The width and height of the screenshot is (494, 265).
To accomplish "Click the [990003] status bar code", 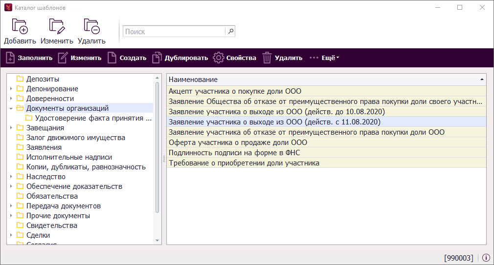I will [459, 258].
